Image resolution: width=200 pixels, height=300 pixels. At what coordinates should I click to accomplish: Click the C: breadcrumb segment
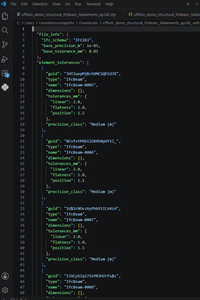pyautogui.click(x=18, y=23)
